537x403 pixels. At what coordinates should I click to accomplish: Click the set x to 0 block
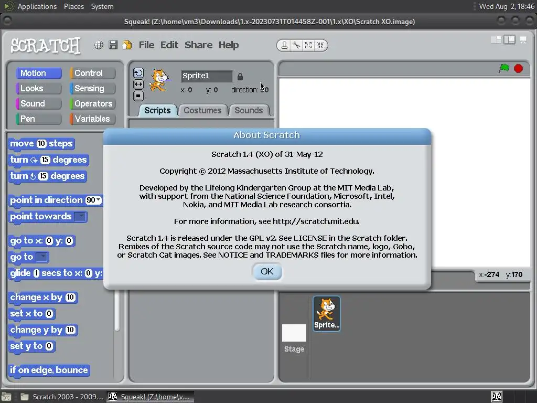(x=31, y=314)
